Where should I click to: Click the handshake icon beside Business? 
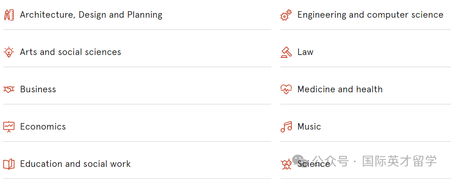point(9,89)
